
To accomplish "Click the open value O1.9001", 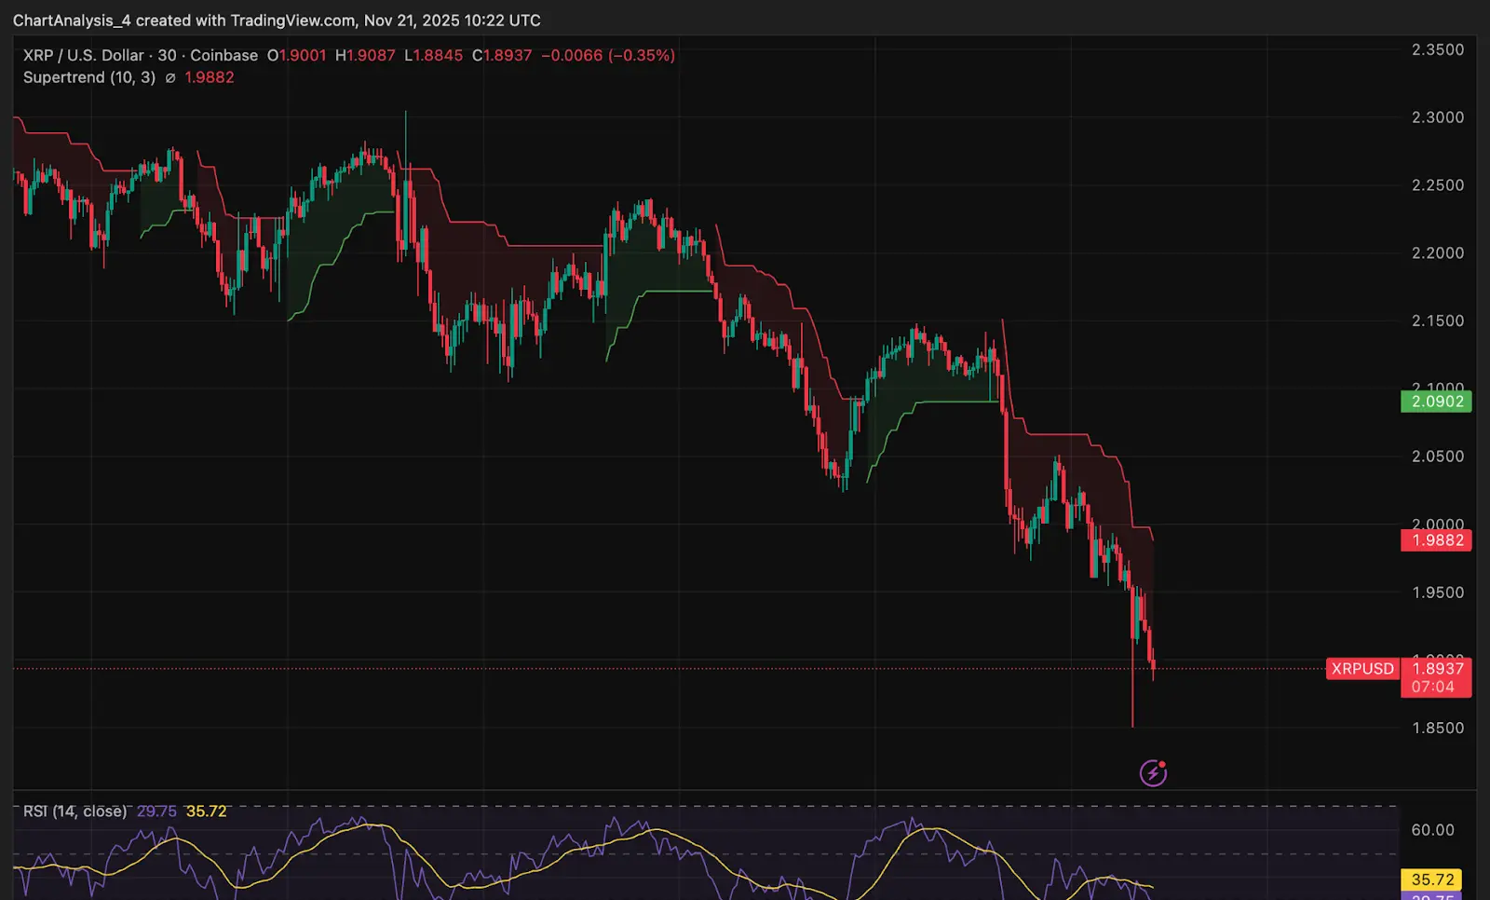I will 297,56.
